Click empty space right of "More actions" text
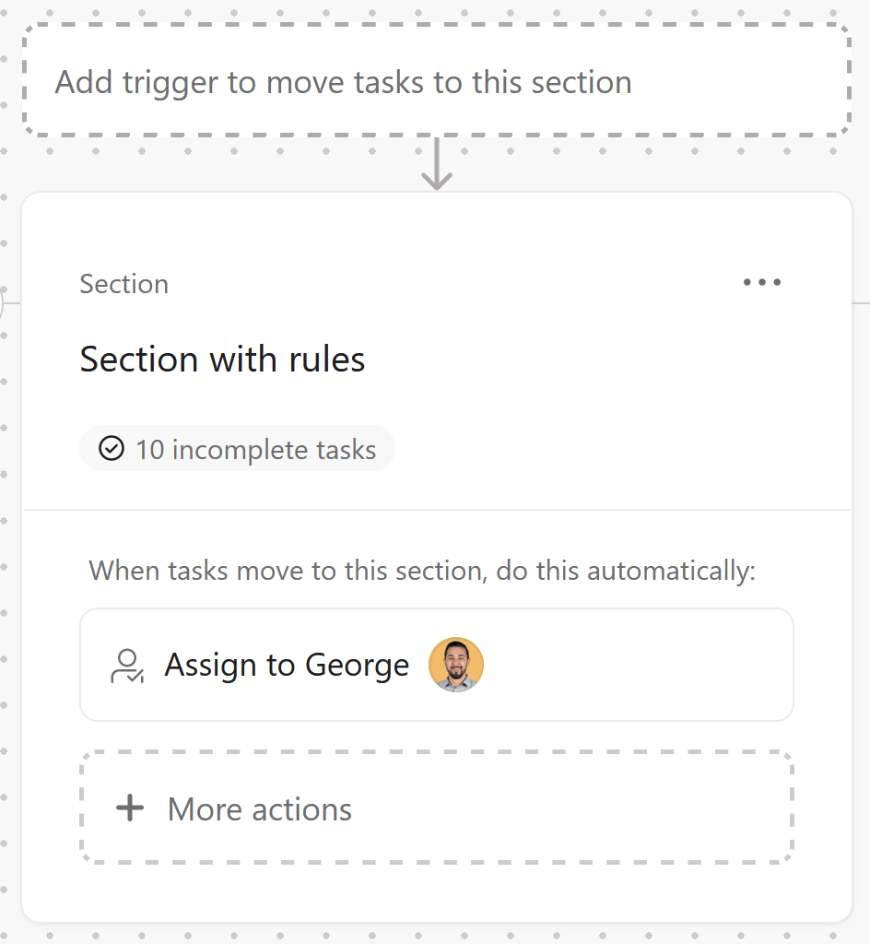870x944 pixels. click(x=571, y=809)
